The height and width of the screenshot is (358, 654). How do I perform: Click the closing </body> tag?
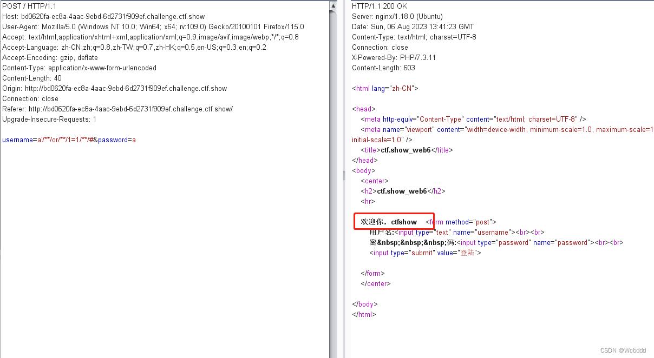pos(365,304)
